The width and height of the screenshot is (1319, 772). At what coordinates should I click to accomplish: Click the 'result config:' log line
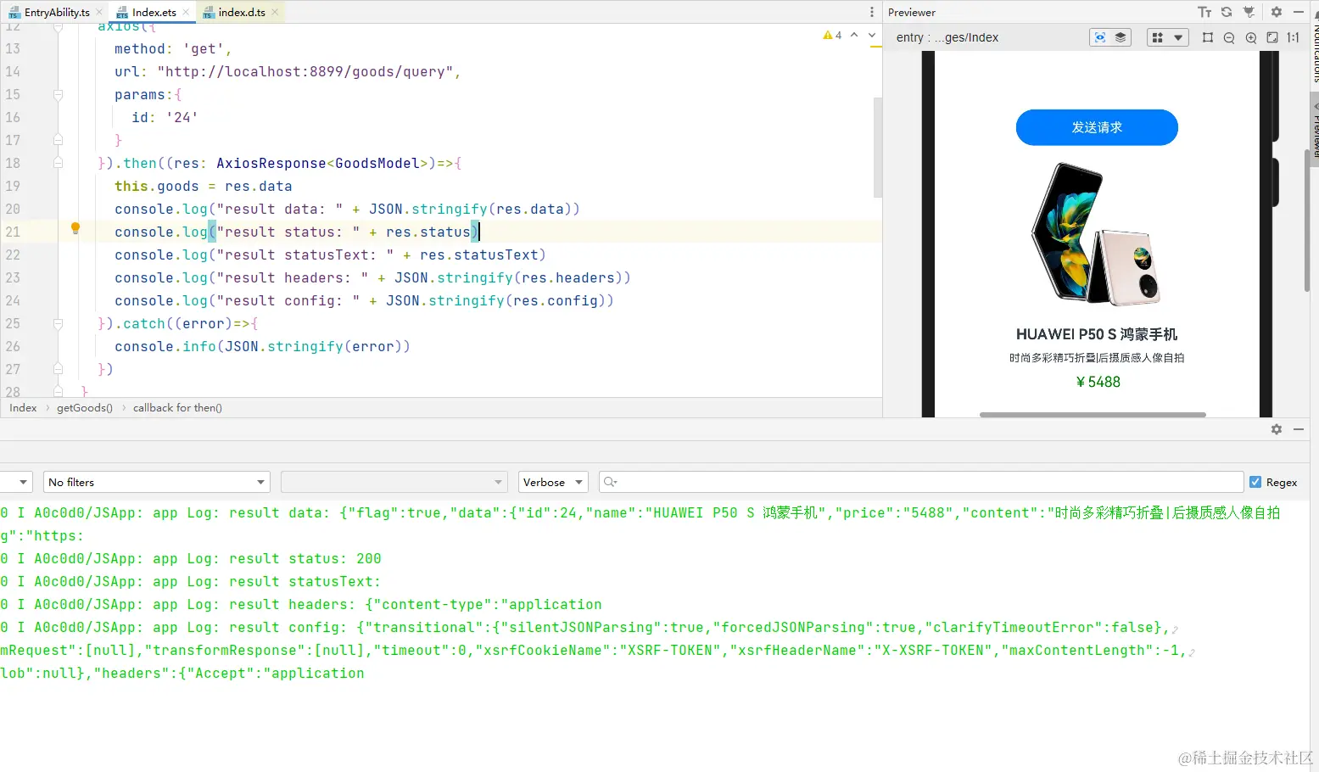click(585, 628)
